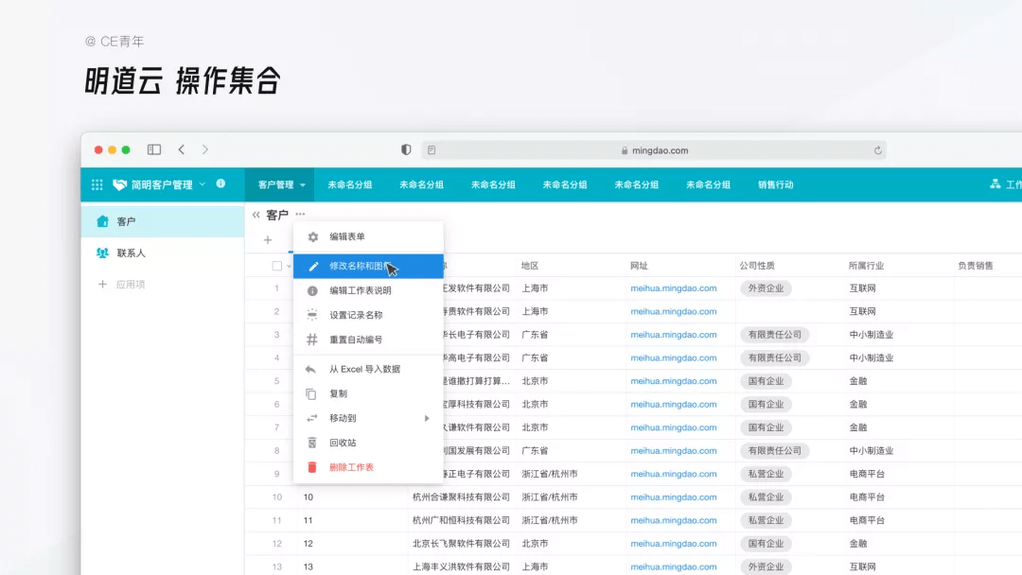
Task: Click the mingdao.com address bar
Action: (653, 150)
